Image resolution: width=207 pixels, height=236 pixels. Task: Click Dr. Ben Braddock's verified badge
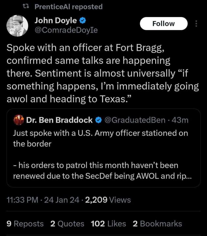[98, 120]
